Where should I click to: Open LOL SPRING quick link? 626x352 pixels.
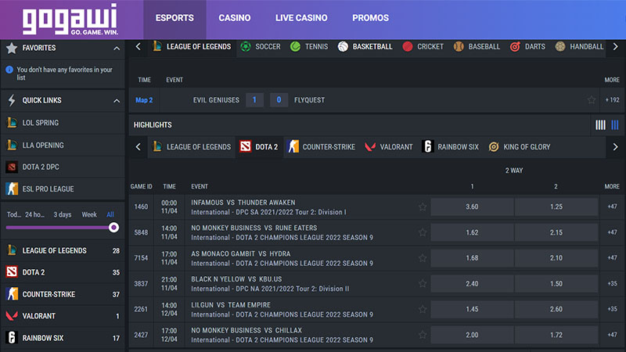pyautogui.click(x=63, y=123)
